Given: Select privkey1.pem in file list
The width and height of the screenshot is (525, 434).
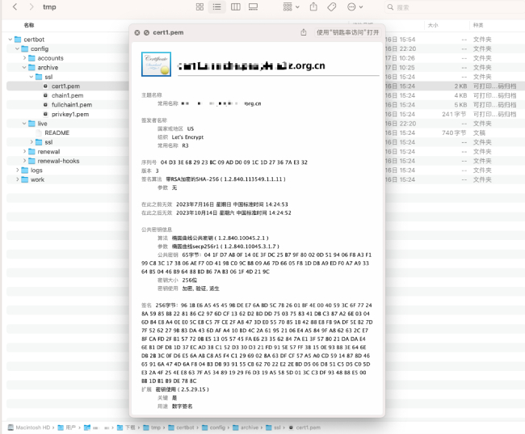Looking at the screenshot, I should tap(69, 114).
